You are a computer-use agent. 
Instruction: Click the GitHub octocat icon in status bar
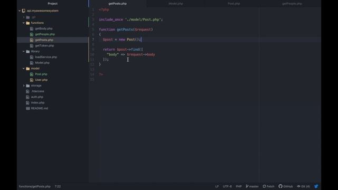280,186
